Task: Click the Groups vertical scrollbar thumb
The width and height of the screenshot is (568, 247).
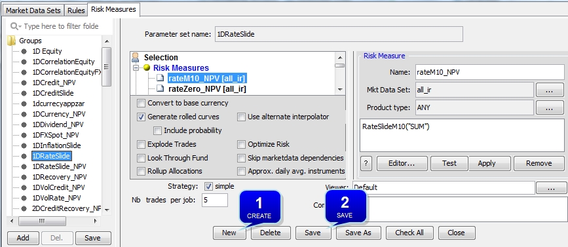Action: point(107,67)
